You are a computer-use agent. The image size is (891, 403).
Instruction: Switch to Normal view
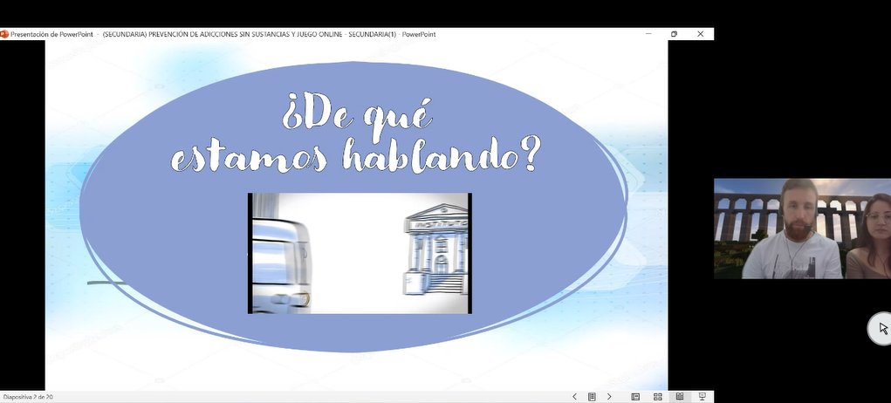pos(635,397)
